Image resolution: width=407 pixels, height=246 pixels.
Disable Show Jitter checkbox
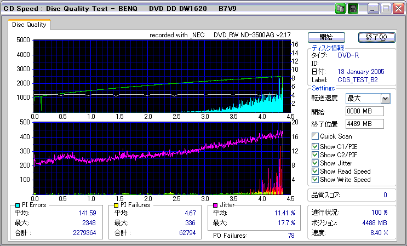click(315, 163)
